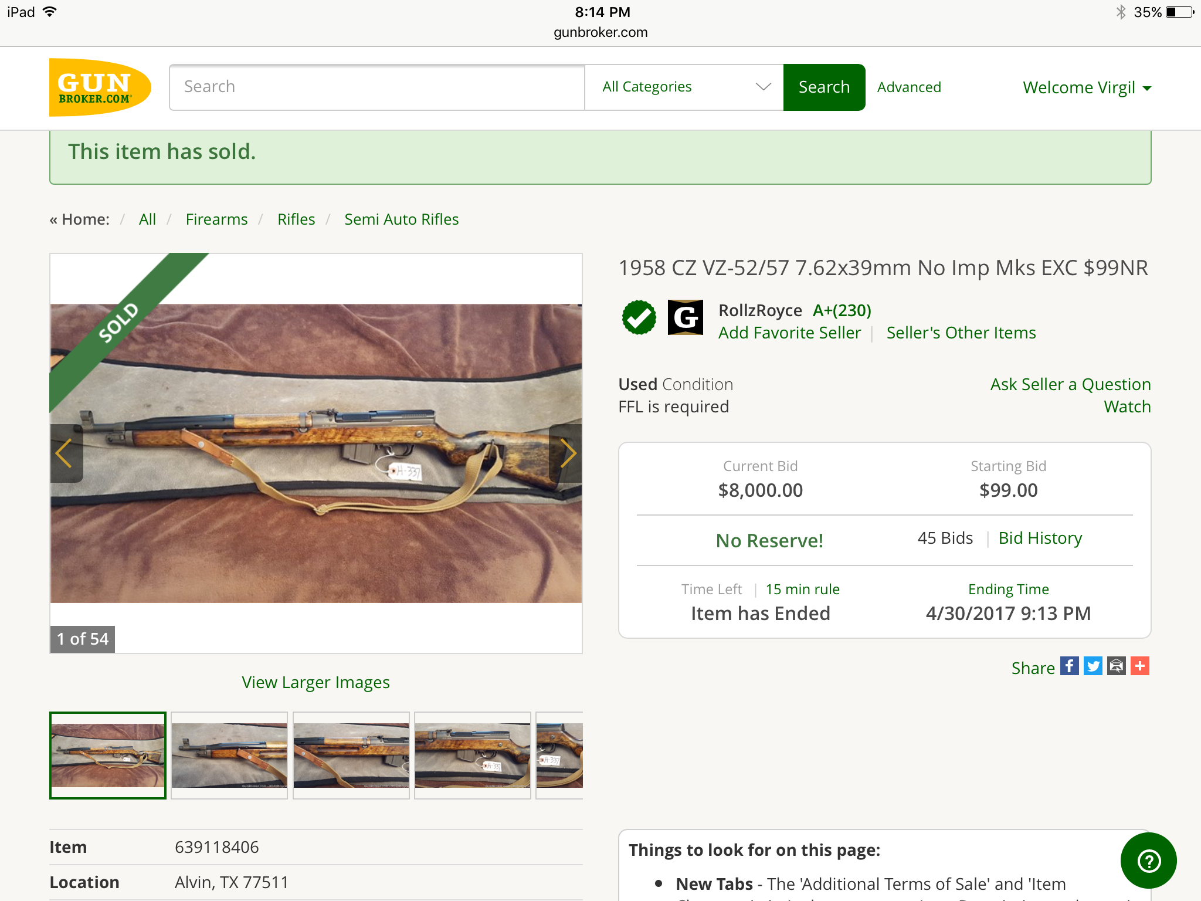Open the help question mark button
This screenshot has height=901, width=1201.
pos(1148,861)
